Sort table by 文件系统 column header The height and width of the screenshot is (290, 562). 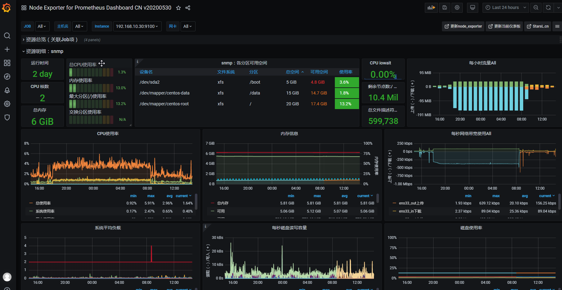226,72
